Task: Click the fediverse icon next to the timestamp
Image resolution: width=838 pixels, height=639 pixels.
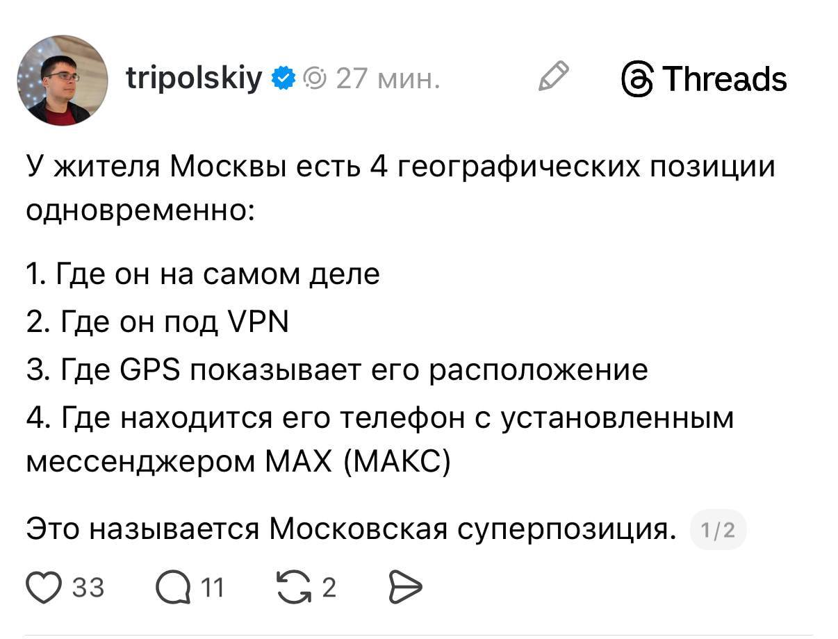Action: click(316, 78)
